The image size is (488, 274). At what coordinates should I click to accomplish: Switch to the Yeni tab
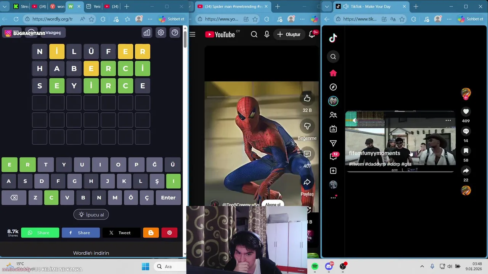(93, 6)
